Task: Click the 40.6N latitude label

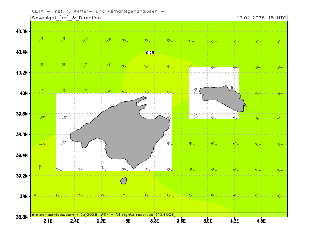Action: coord(21,31)
